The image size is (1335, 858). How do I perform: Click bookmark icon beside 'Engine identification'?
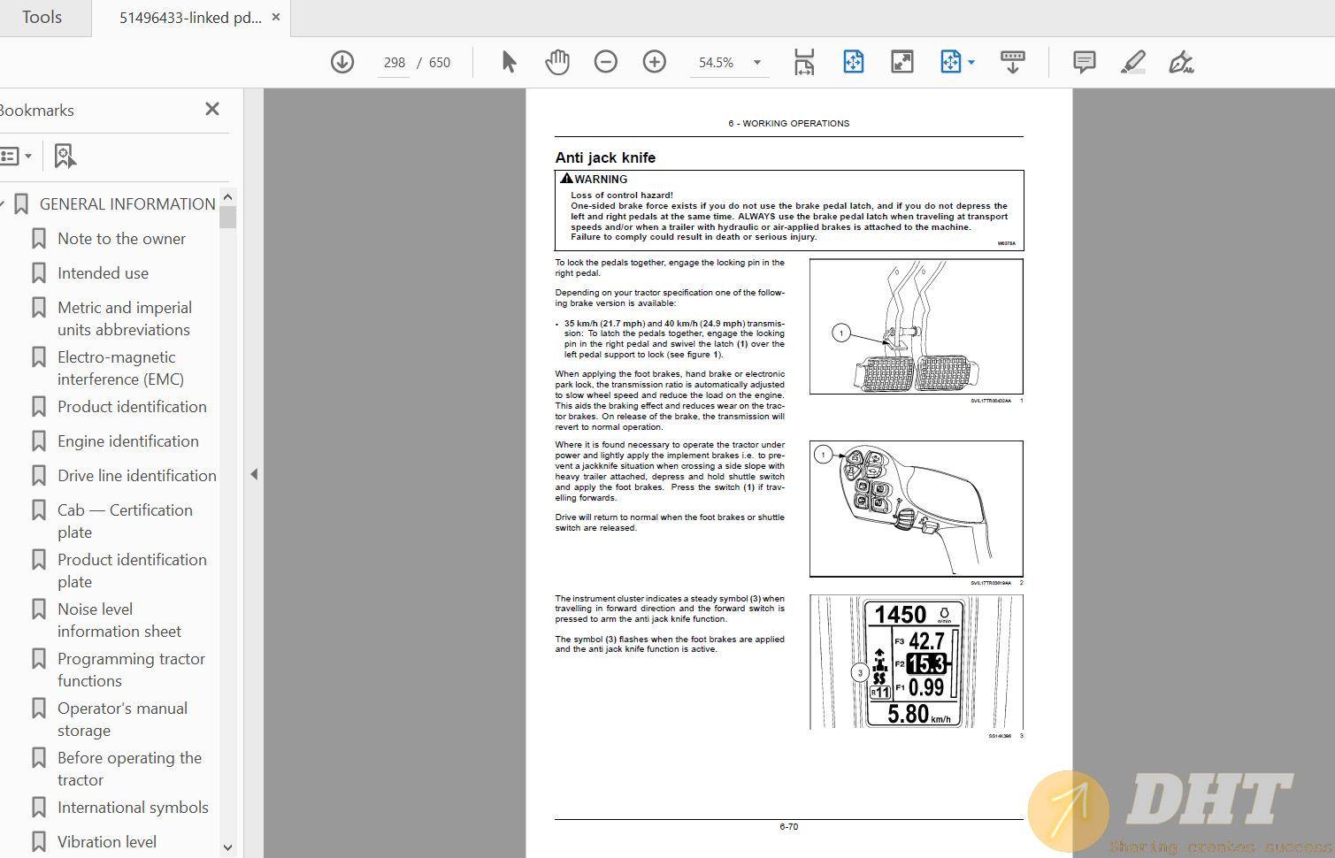click(x=39, y=441)
